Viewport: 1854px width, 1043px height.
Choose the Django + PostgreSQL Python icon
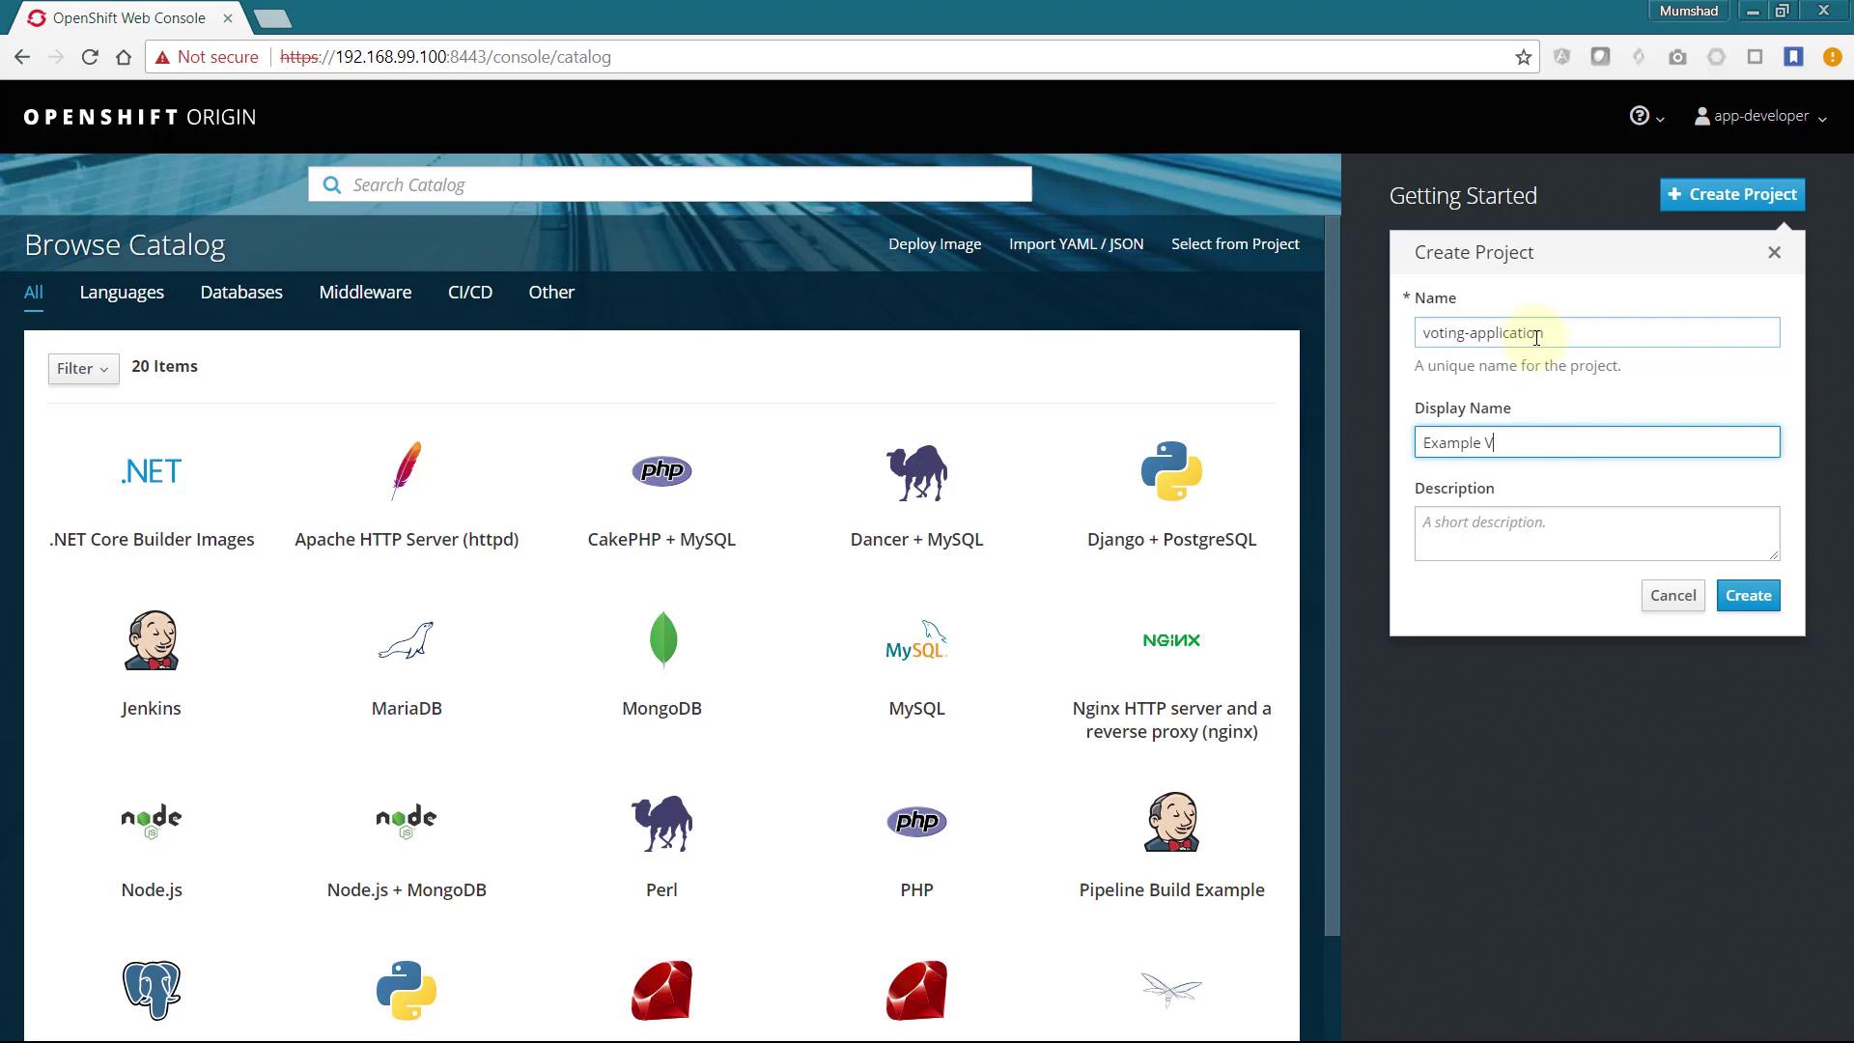point(1171,471)
